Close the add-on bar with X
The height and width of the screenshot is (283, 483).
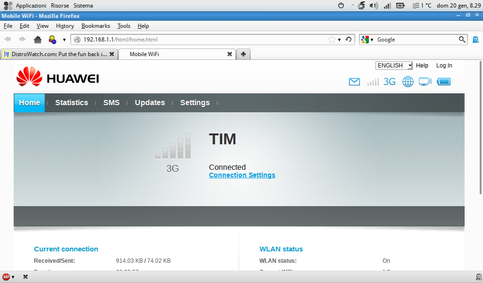[x=25, y=277]
